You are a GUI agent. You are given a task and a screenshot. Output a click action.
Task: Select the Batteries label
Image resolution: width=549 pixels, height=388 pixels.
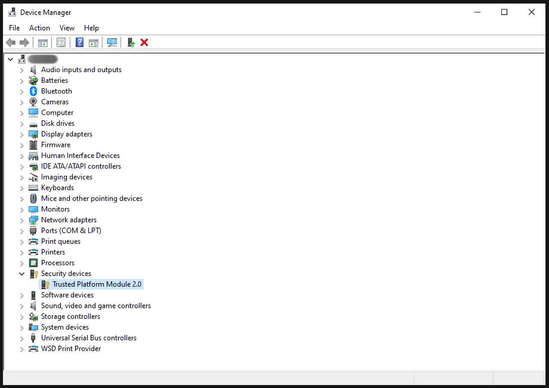tap(54, 80)
